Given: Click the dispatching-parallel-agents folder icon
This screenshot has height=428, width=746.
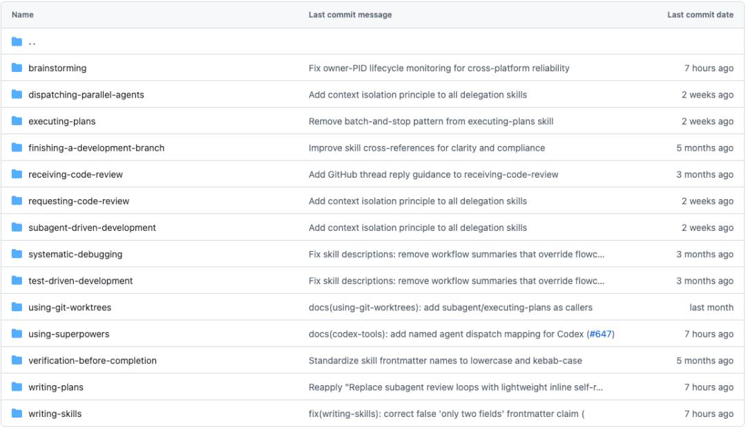Looking at the screenshot, I should point(17,95).
